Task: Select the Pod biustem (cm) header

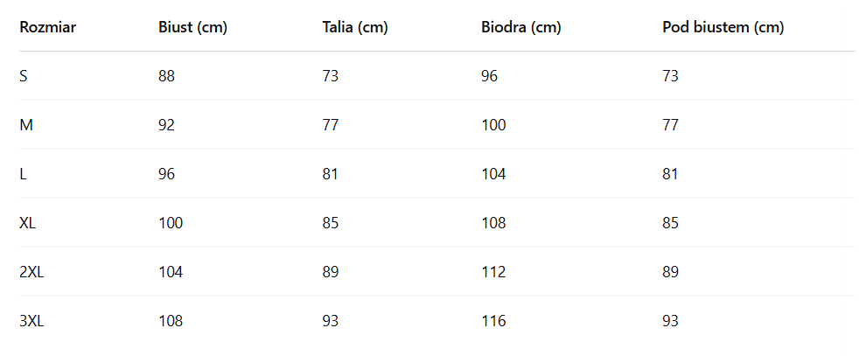Action: pos(723,27)
